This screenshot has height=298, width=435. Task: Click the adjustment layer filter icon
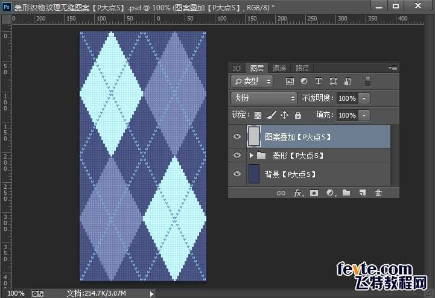point(304,81)
